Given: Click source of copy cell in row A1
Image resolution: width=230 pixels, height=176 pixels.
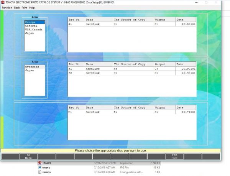Looking at the screenshot, I should click(x=133, y=24).
